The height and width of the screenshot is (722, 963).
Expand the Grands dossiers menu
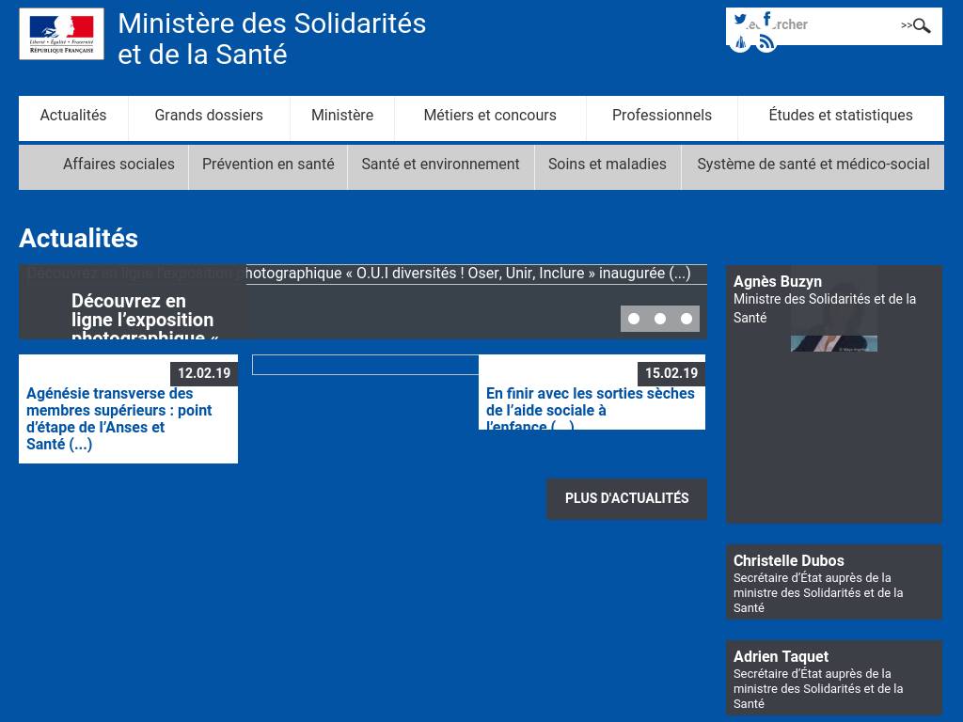click(x=209, y=116)
